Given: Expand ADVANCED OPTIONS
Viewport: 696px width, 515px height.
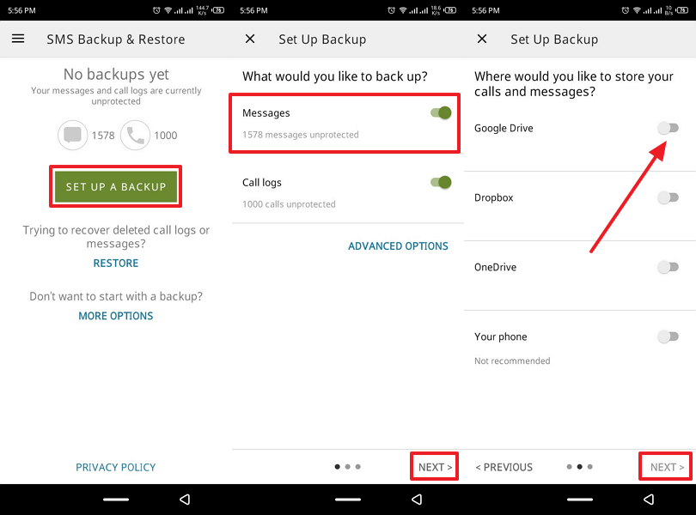Looking at the screenshot, I should pyautogui.click(x=398, y=246).
